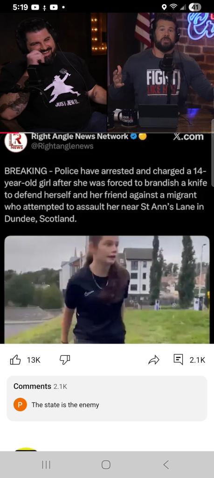The image size is (214, 478).
Task: Tap the 13K likes count
Action: tap(34, 360)
